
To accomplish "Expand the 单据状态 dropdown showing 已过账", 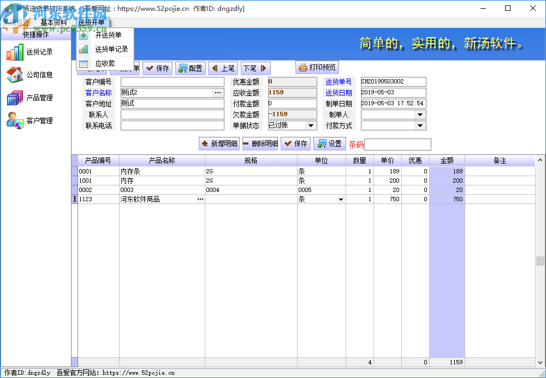I will point(312,125).
